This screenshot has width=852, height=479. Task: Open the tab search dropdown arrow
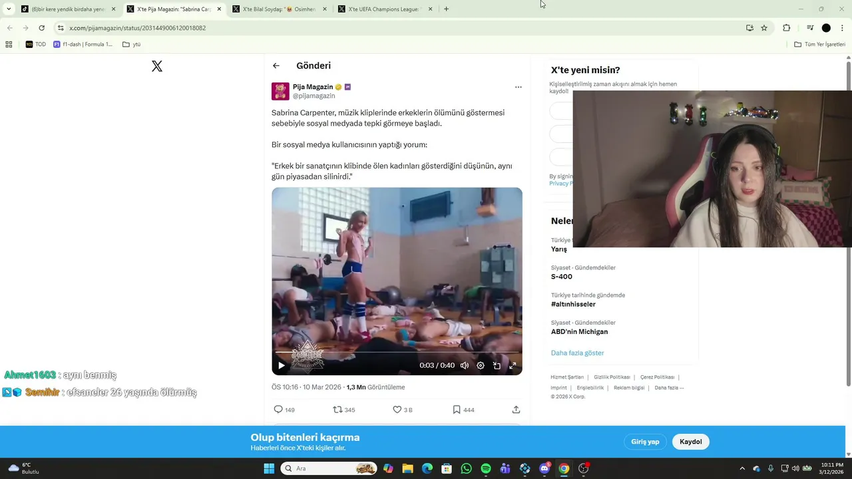pyautogui.click(x=9, y=9)
